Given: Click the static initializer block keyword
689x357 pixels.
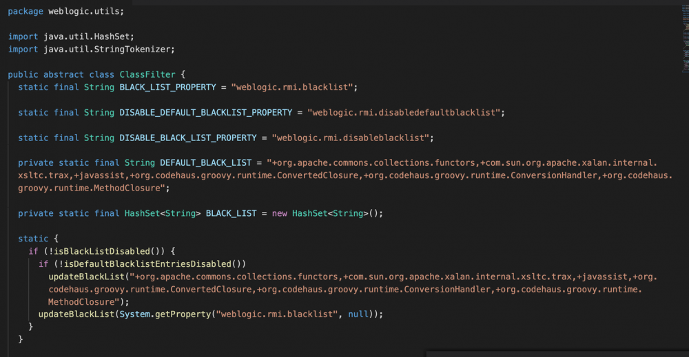Looking at the screenshot, I should click(33, 239).
